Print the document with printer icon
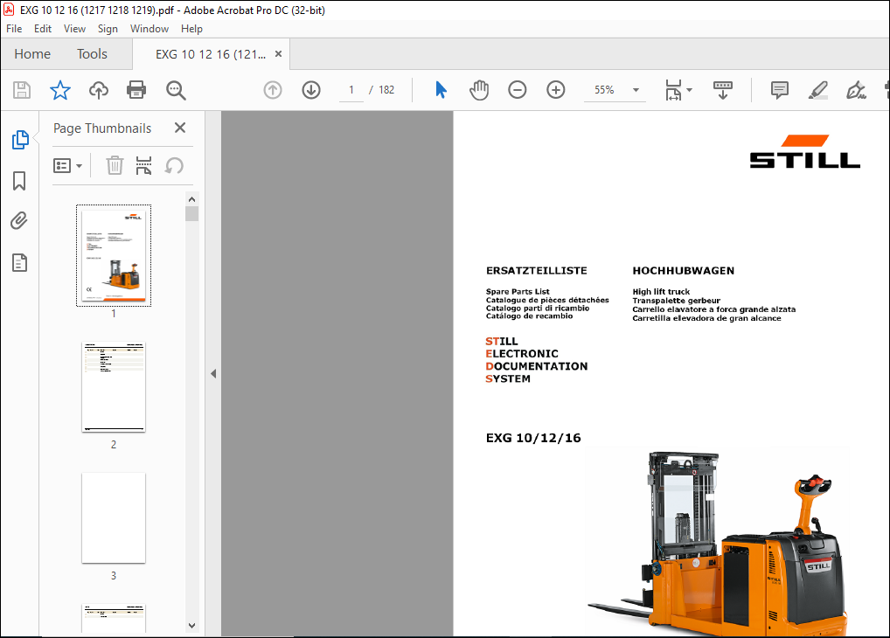Screen dimensions: 890x638 (136, 90)
